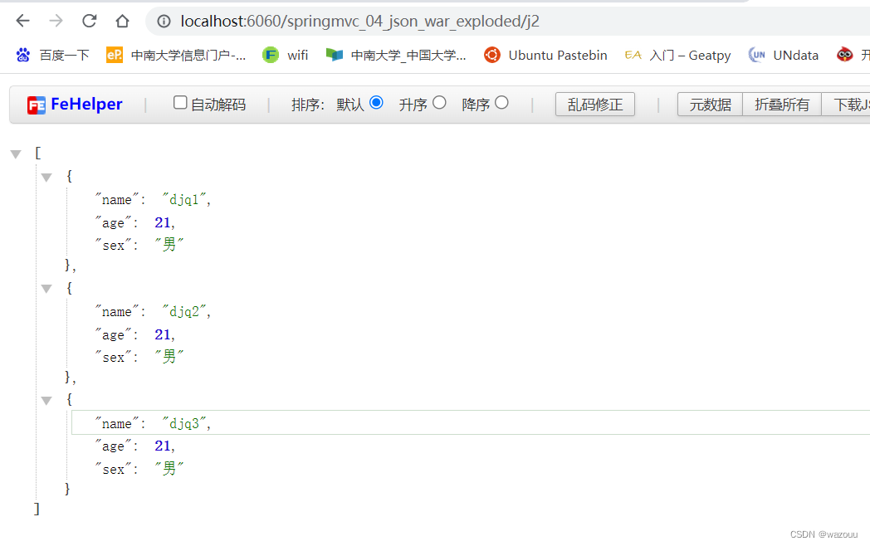Click the age value 21 under djq1
The image size is (870, 546).
click(163, 222)
